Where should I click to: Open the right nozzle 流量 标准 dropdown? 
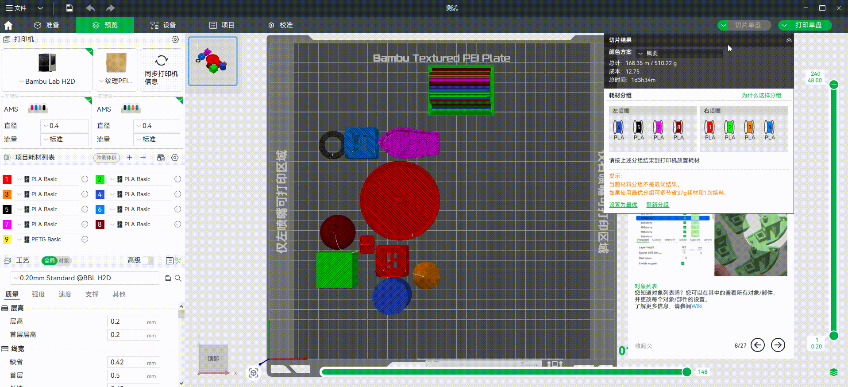click(x=157, y=139)
